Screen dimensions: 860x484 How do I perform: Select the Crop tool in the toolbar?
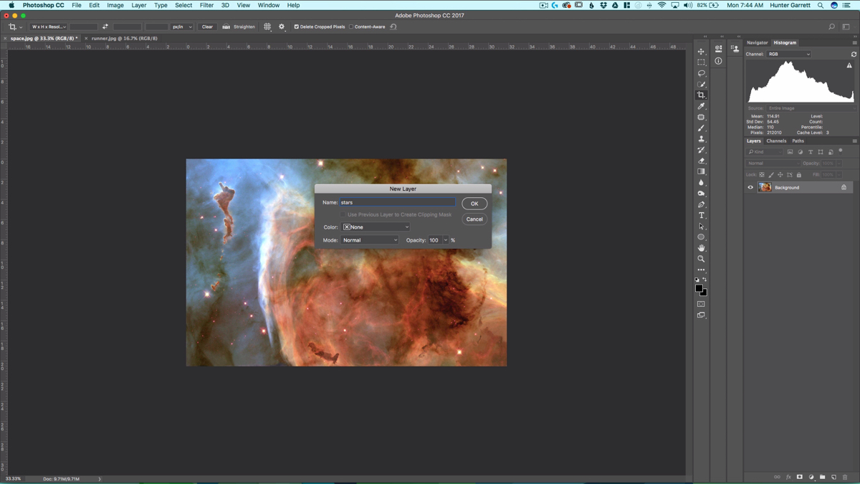click(x=701, y=95)
